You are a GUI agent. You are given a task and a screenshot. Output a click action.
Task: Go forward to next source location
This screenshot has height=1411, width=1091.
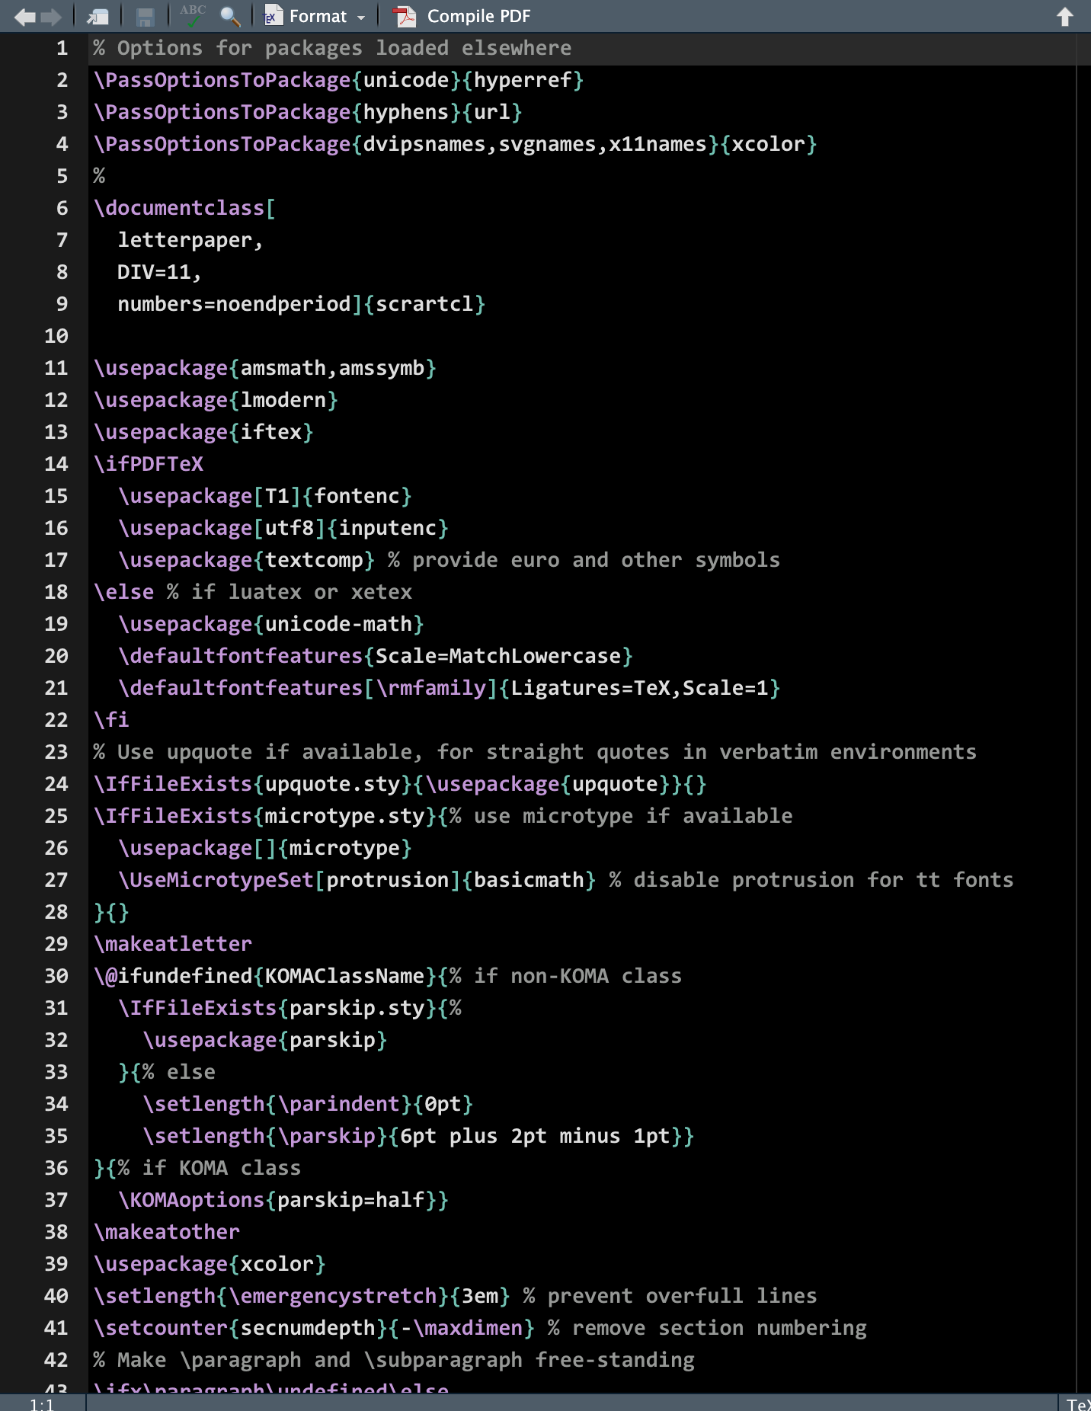coord(52,17)
